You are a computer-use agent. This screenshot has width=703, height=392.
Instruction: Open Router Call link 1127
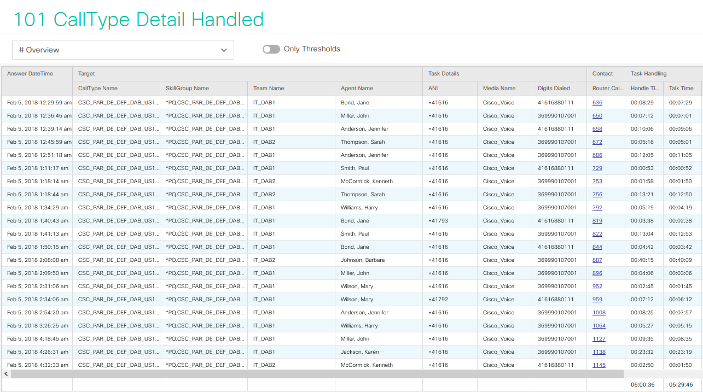coord(599,339)
